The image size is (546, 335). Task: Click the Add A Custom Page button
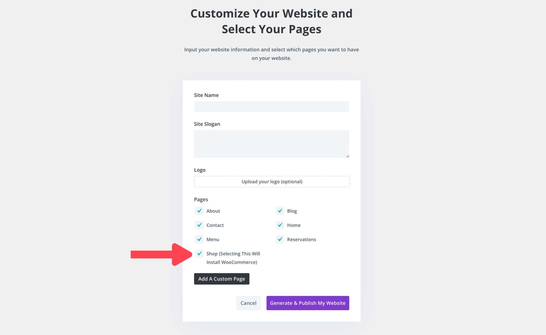[221, 278]
